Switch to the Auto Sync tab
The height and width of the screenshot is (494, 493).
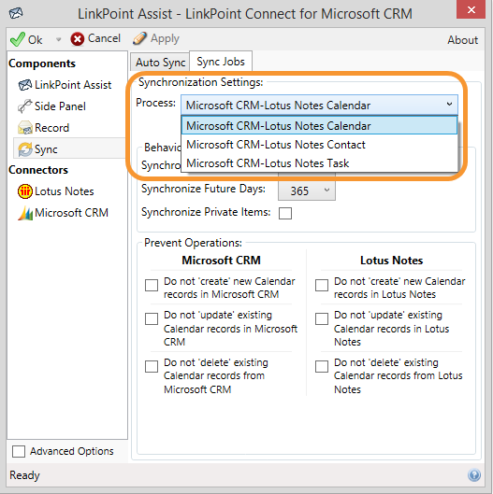(x=160, y=62)
